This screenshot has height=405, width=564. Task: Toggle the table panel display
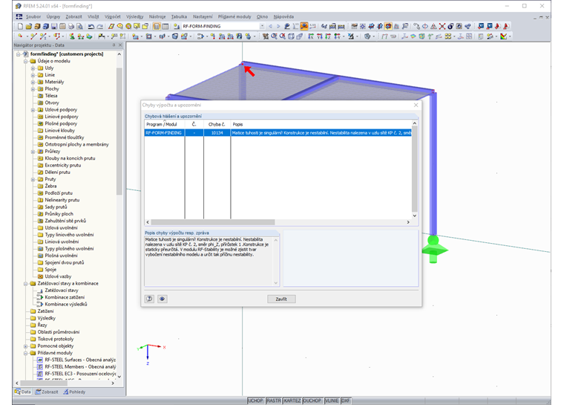tap(165, 26)
